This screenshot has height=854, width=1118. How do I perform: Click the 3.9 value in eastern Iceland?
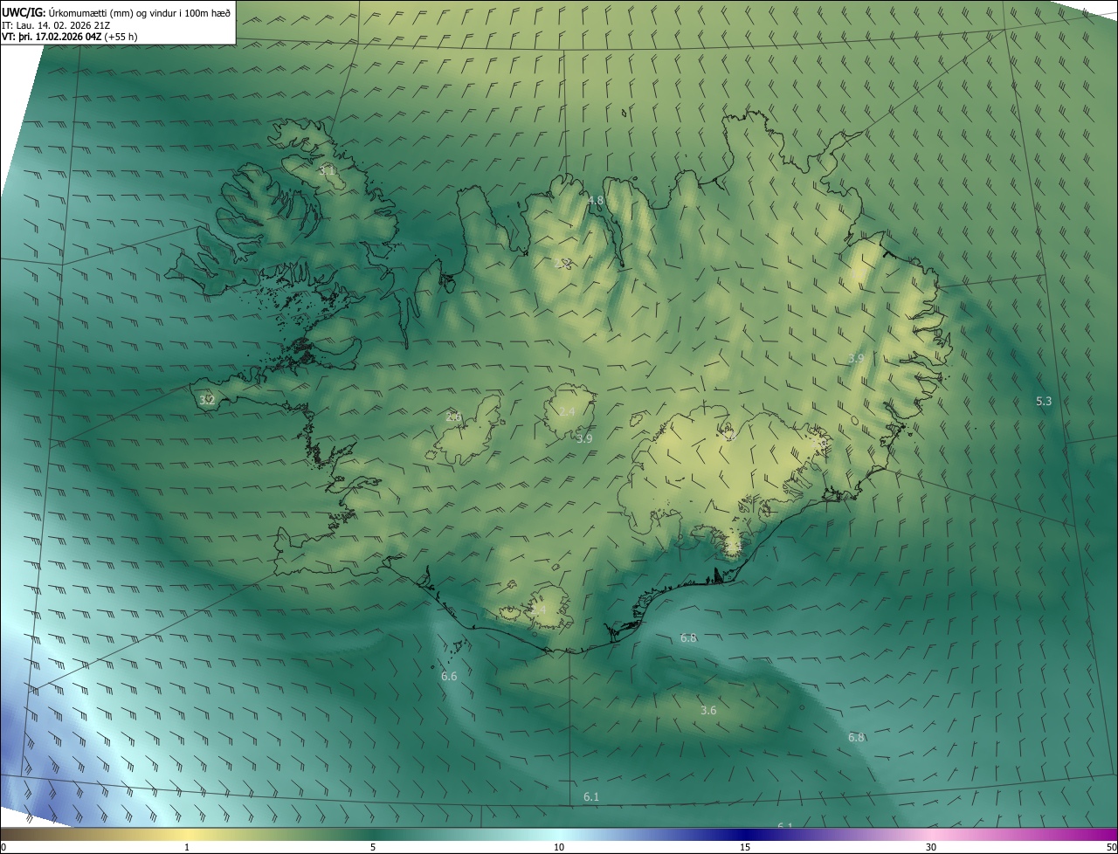point(856,358)
